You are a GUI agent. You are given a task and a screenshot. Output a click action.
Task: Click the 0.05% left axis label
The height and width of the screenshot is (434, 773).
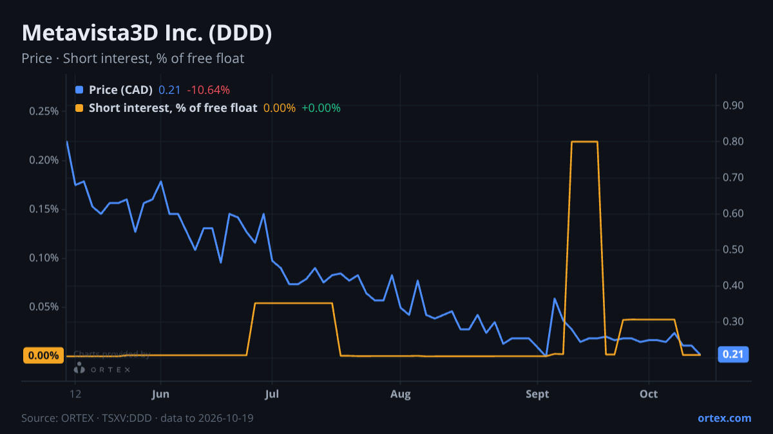point(44,307)
